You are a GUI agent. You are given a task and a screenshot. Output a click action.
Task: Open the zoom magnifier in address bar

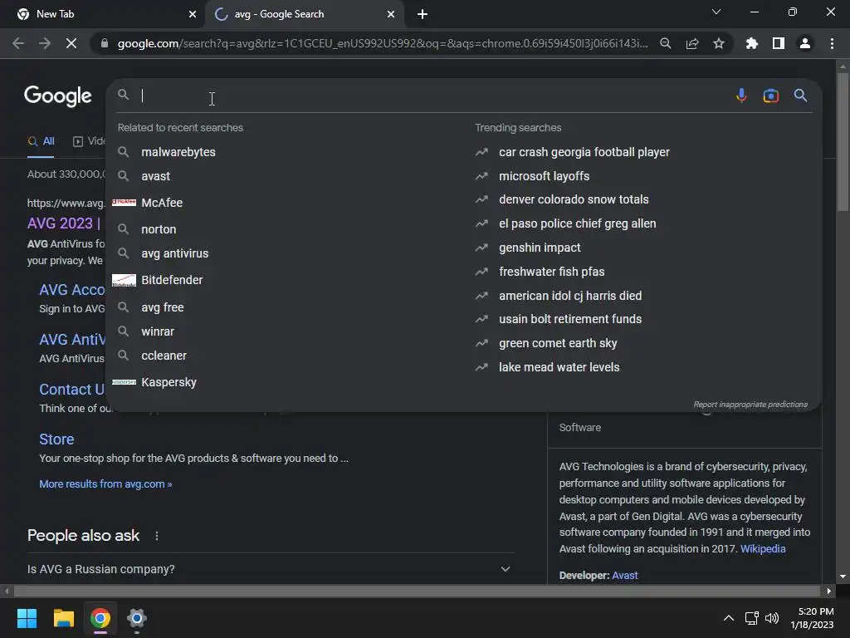point(665,43)
